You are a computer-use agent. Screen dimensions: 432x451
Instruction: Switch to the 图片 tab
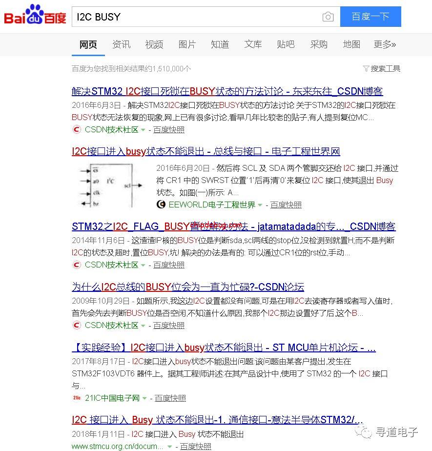[x=187, y=44]
